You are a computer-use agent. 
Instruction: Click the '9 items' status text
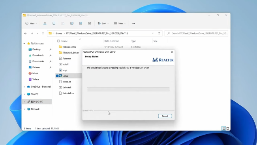(x=28, y=128)
